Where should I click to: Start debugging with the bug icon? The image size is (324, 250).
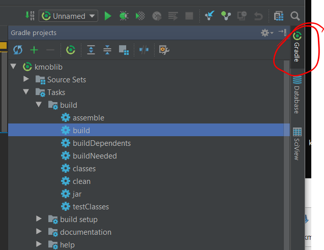124,16
